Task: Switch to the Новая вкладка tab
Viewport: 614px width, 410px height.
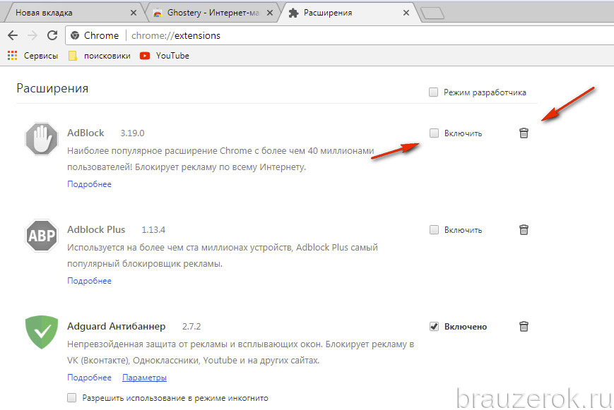Action: 73,13
